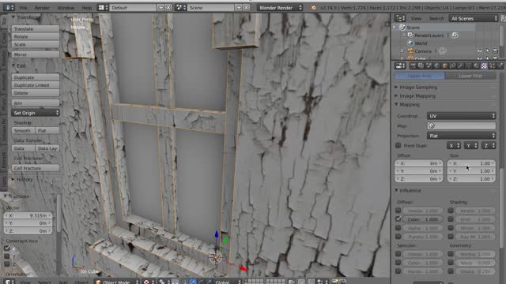Expand the Image Mapping panel
Screen dimensions: 506x284
pos(417,95)
